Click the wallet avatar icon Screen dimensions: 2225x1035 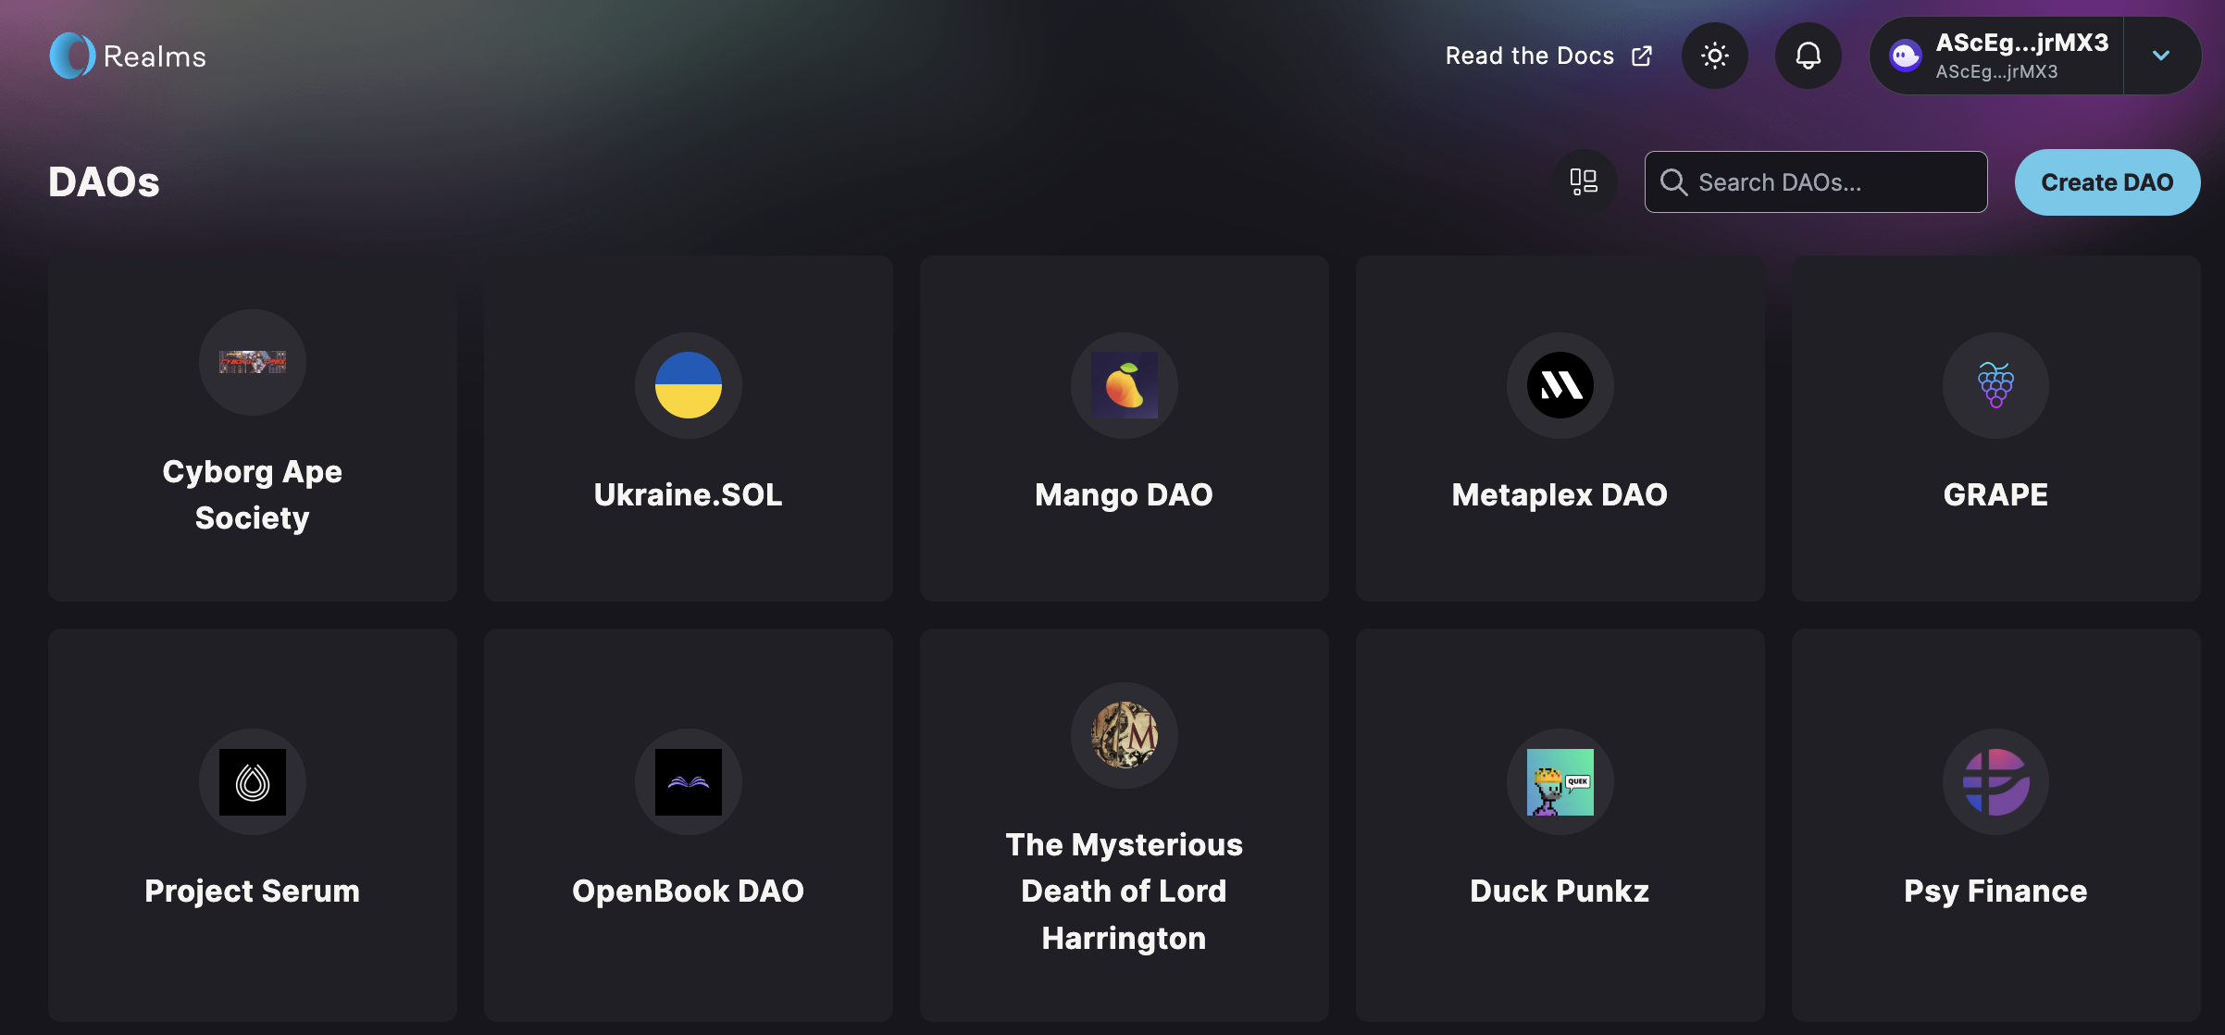click(x=1905, y=56)
